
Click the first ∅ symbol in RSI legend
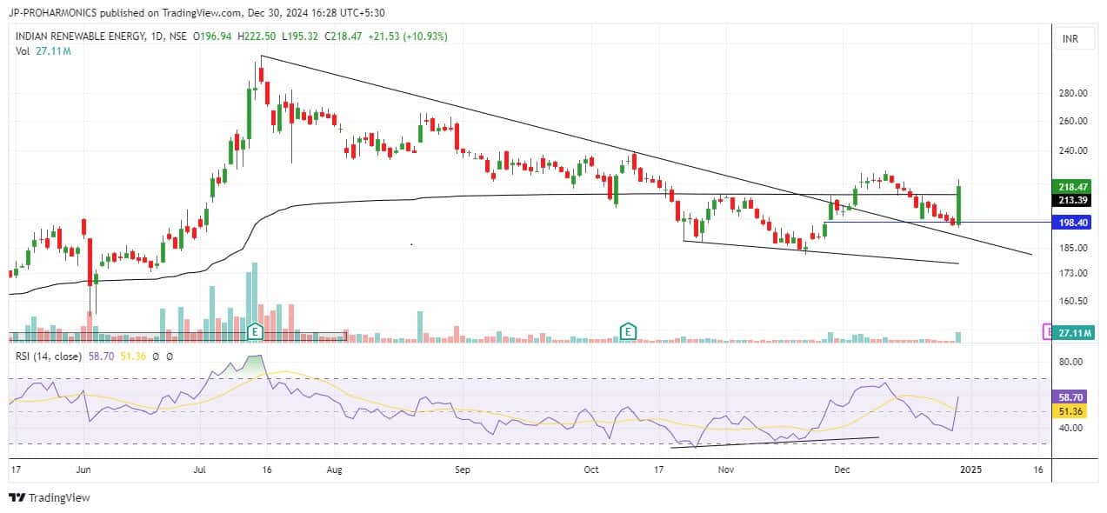[x=155, y=356]
